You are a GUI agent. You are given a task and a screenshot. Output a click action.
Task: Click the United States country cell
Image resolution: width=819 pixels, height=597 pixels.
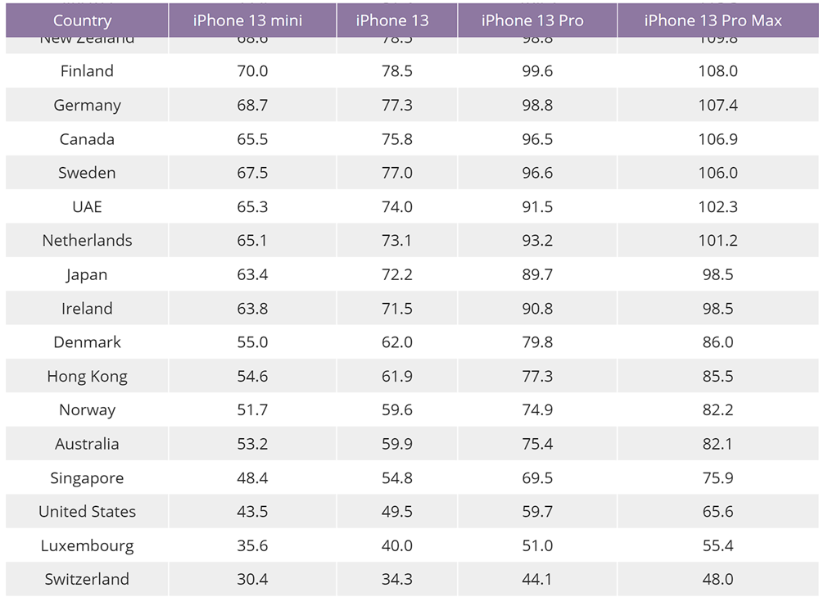tap(88, 511)
